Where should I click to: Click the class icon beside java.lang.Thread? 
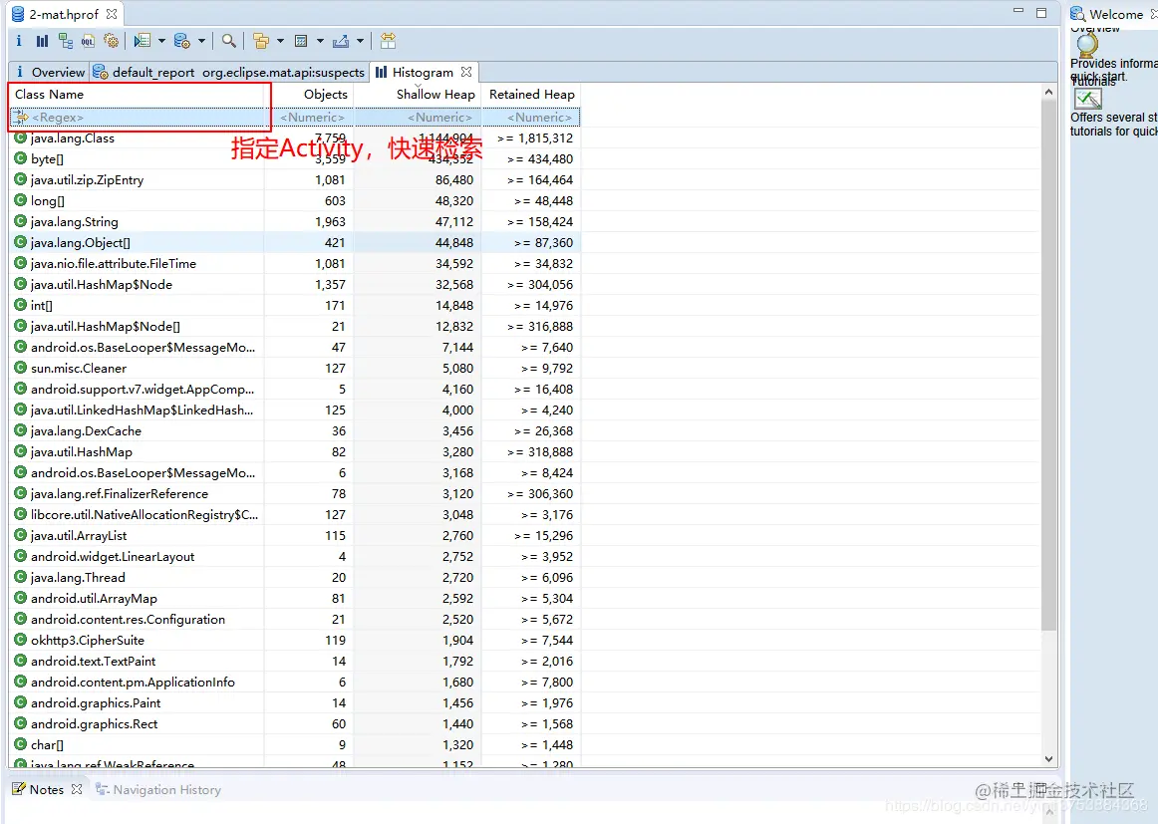pyautogui.click(x=21, y=577)
